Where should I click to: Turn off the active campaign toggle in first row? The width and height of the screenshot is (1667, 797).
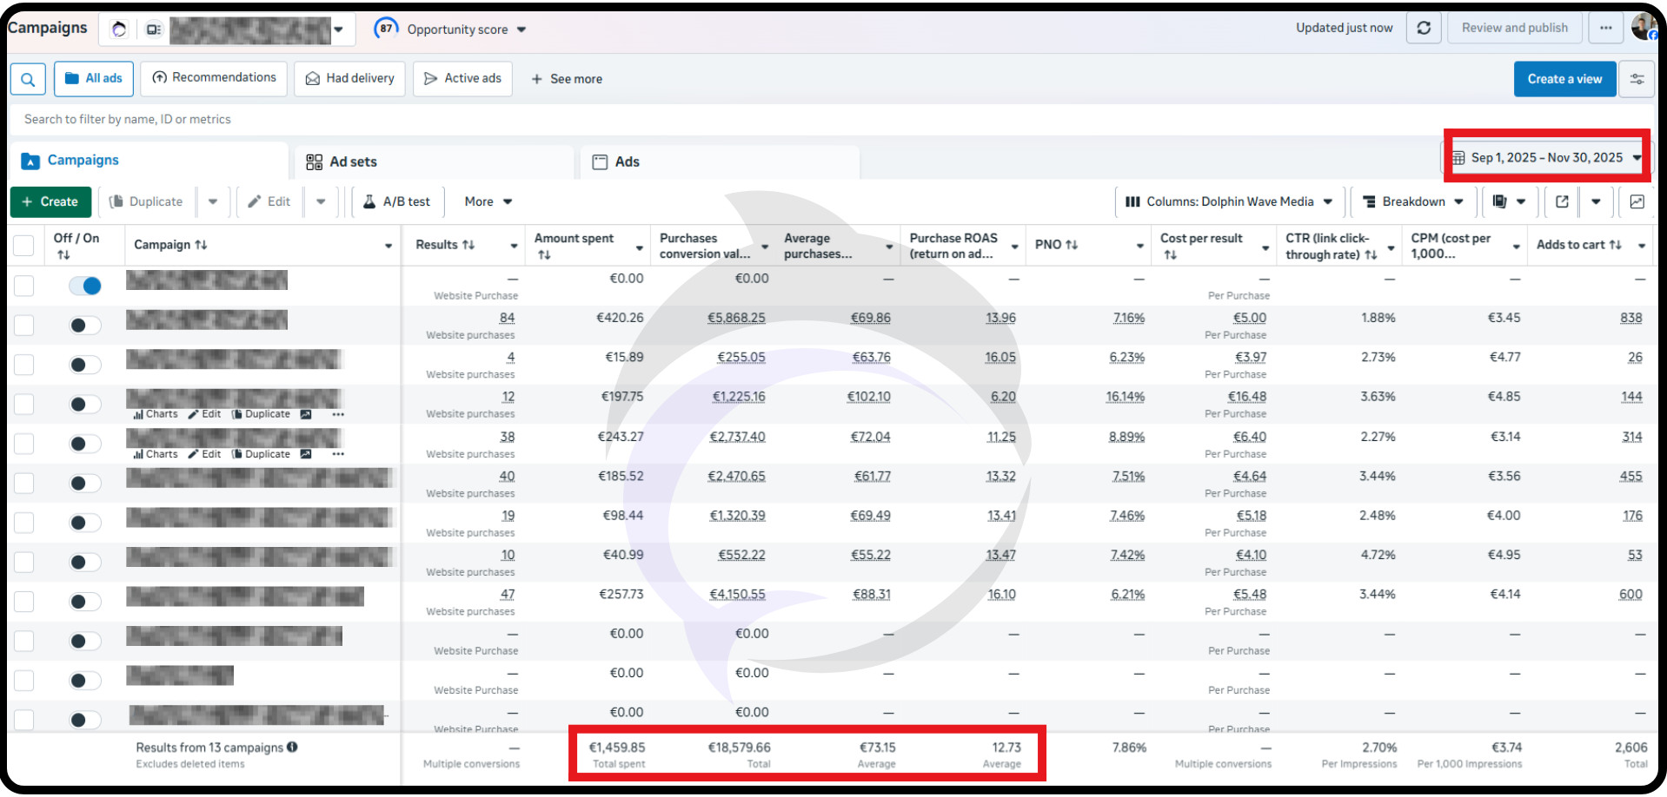85,286
